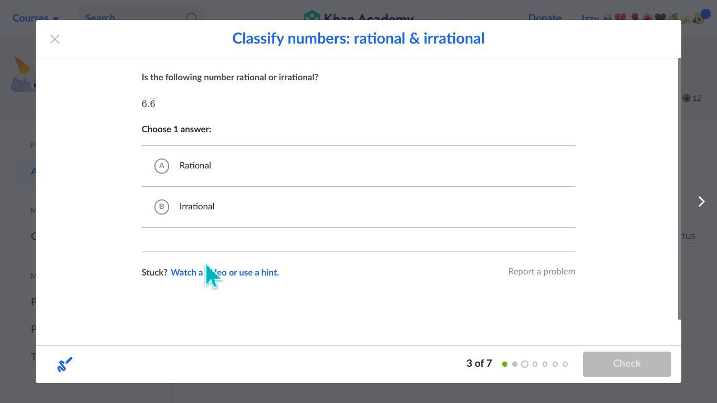Click the energy points badge icon

pyautogui.click(x=687, y=98)
